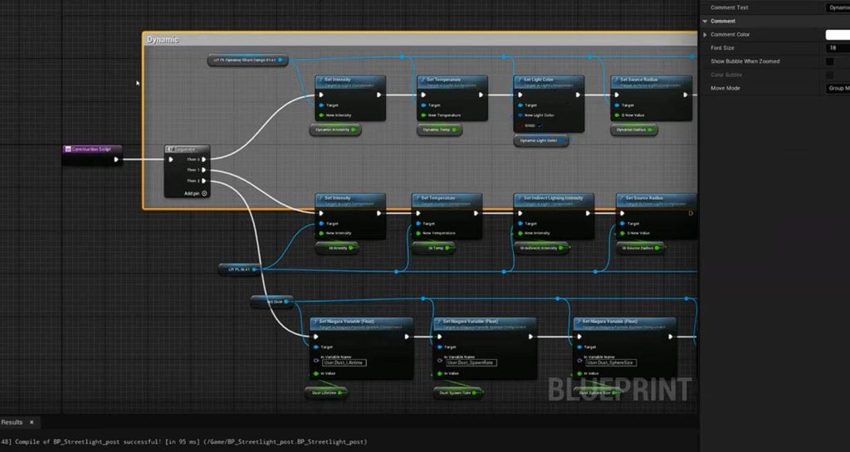Enable Show Bubble When Zoomed checkbox
850x452 pixels.
coord(829,61)
